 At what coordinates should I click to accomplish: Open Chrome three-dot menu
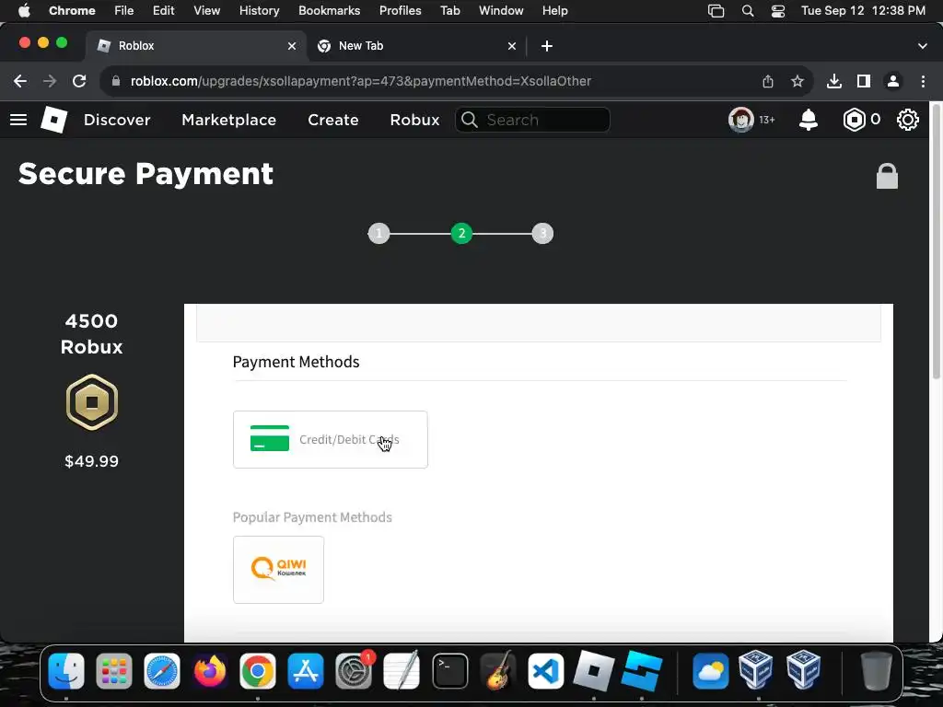click(x=923, y=81)
